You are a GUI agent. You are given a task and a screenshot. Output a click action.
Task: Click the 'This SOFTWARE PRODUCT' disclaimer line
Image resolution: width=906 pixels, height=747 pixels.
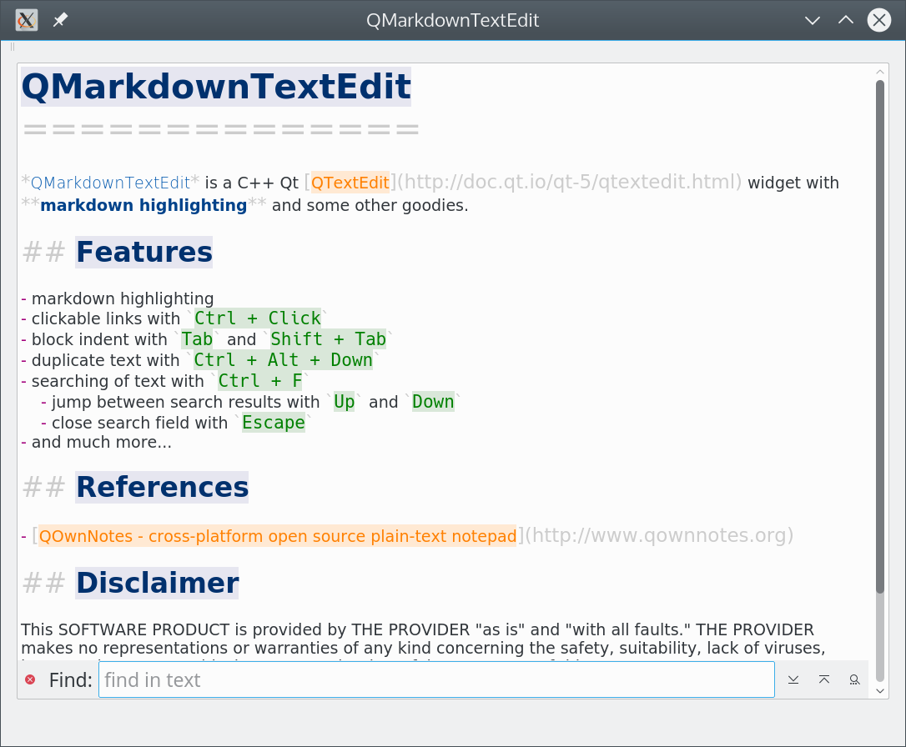tap(417, 629)
